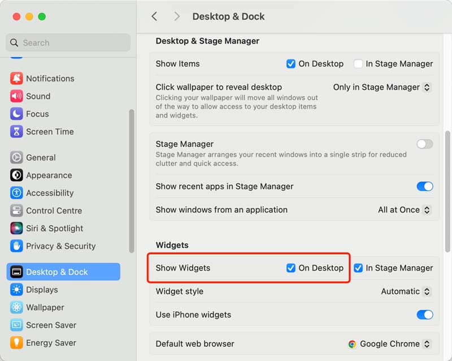452x361 pixels.
Task: Open Default web browser Google Chrome dropdown
Action: pyautogui.click(x=389, y=343)
